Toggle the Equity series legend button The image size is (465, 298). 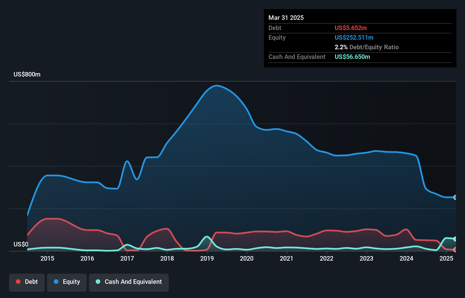pyautogui.click(x=67, y=282)
